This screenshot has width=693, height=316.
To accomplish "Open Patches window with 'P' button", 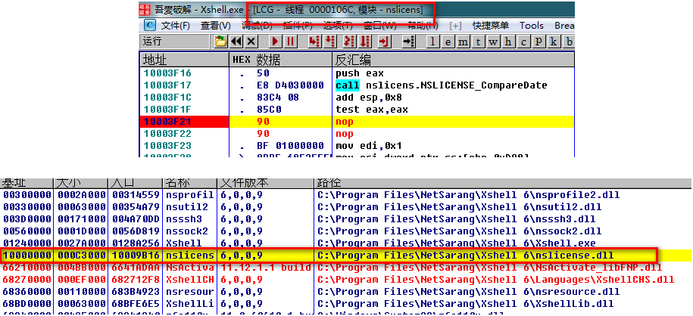I will tap(538, 42).
